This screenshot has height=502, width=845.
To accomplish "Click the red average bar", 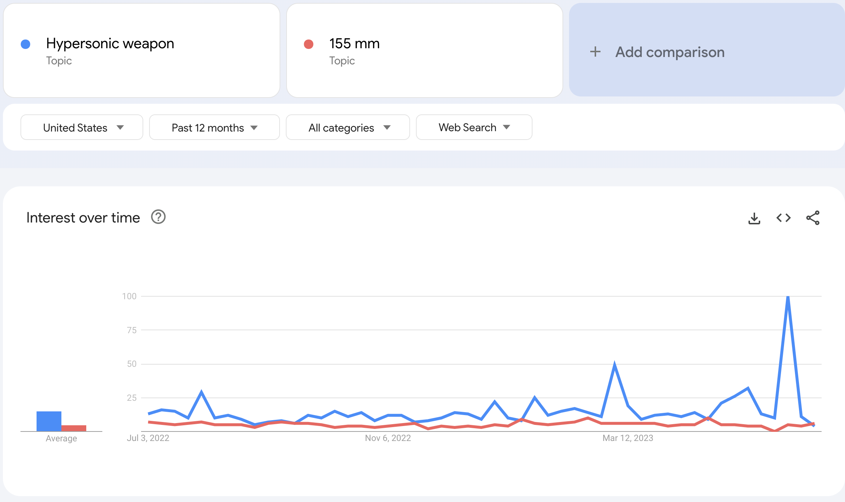I will [74, 428].
